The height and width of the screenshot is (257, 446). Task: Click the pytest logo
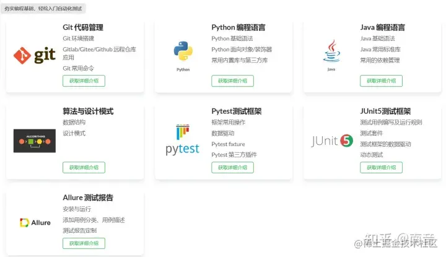[x=183, y=139]
